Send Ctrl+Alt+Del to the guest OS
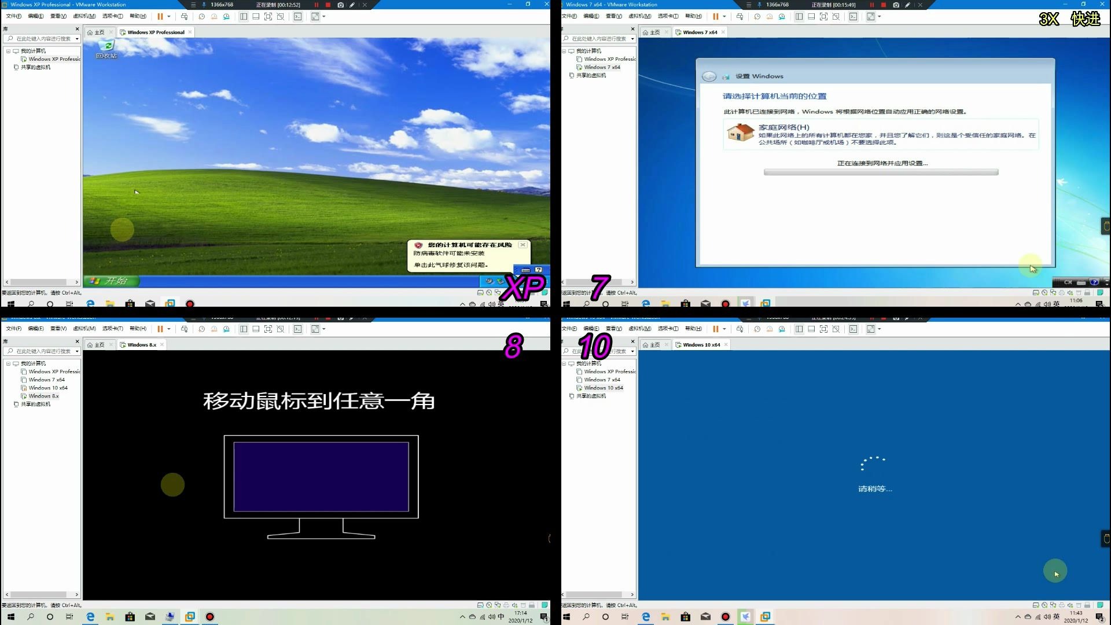This screenshot has width=1111, height=625. (x=185, y=16)
